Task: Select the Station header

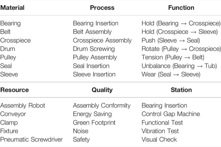Action: (x=181, y=90)
